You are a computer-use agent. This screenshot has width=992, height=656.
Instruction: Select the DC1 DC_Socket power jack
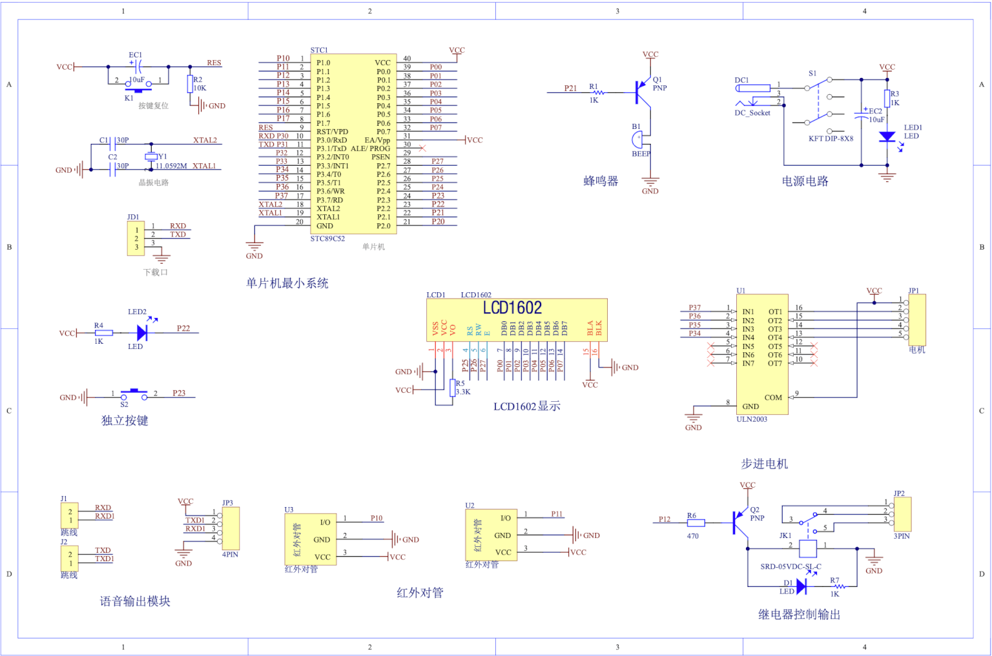point(753,95)
